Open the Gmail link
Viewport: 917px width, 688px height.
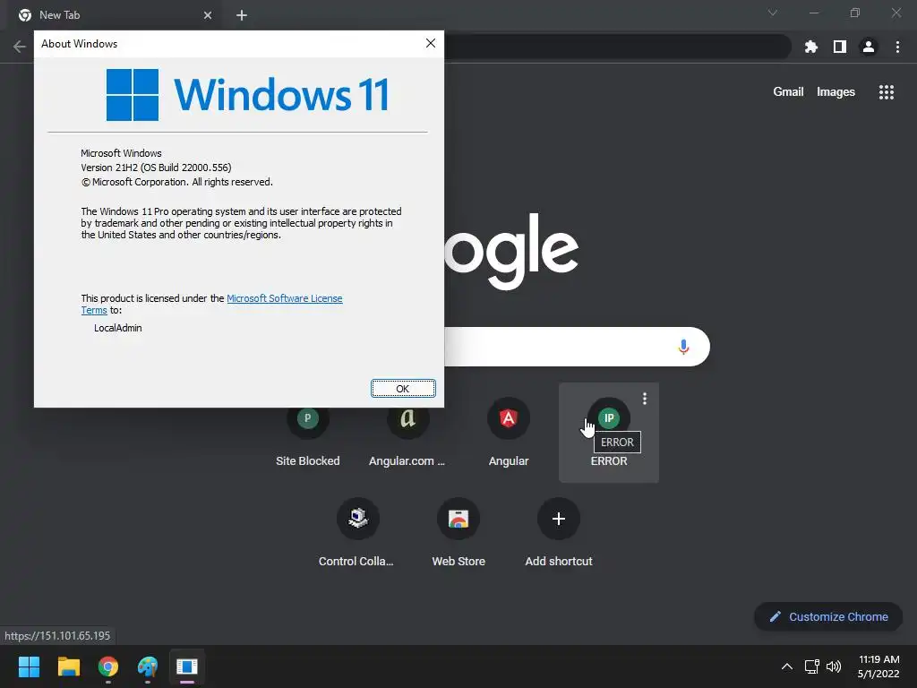click(788, 92)
